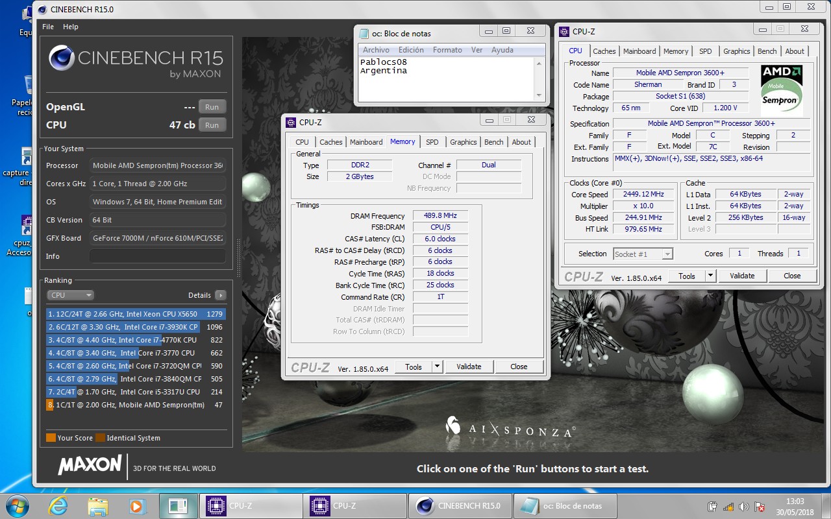Open Formato menu in Bloc de notas

click(447, 50)
